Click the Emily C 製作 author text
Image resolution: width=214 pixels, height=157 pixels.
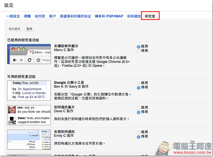click(64, 136)
